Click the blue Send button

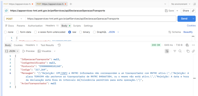click(x=184, y=19)
